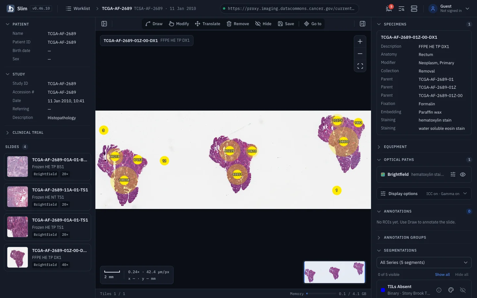
Task: Select slide TCGA-AF-2689-11A-01-TS1 thumbnail
Action: 18,197
